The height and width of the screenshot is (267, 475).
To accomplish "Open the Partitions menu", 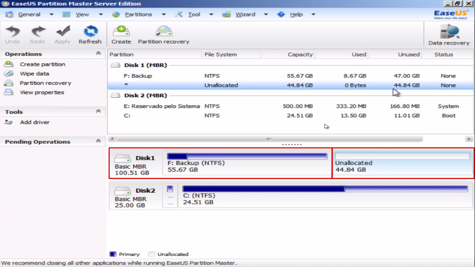I will (138, 15).
